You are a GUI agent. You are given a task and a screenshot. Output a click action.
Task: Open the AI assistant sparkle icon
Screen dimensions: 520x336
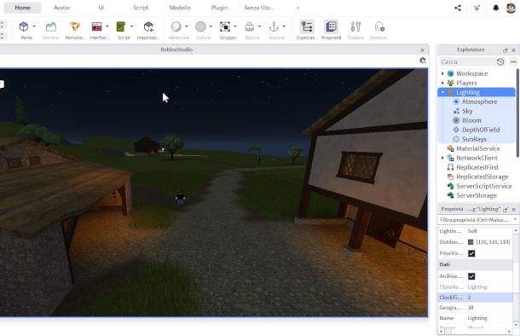[x=477, y=8]
